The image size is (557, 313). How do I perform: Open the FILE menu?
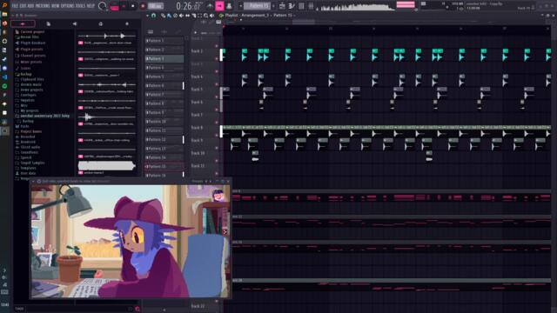pyautogui.click(x=15, y=6)
